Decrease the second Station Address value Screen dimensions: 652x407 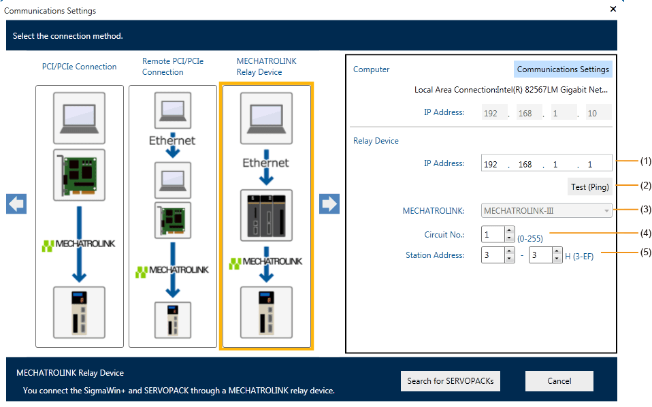(x=556, y=259)
